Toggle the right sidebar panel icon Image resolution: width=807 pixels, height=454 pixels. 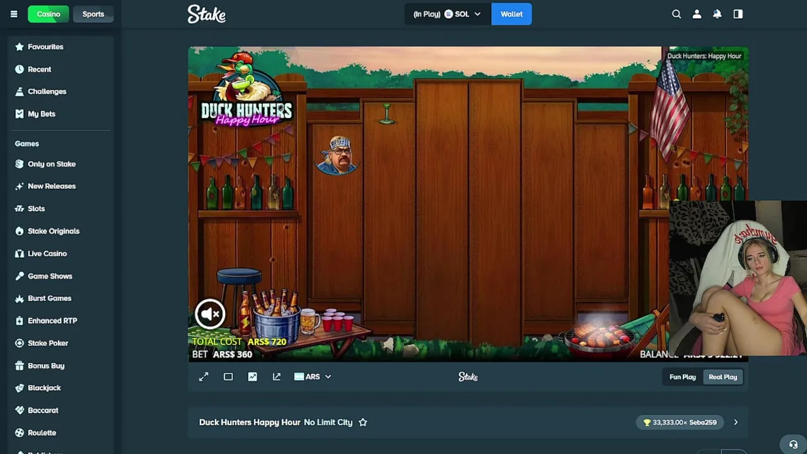coord(738,14)
